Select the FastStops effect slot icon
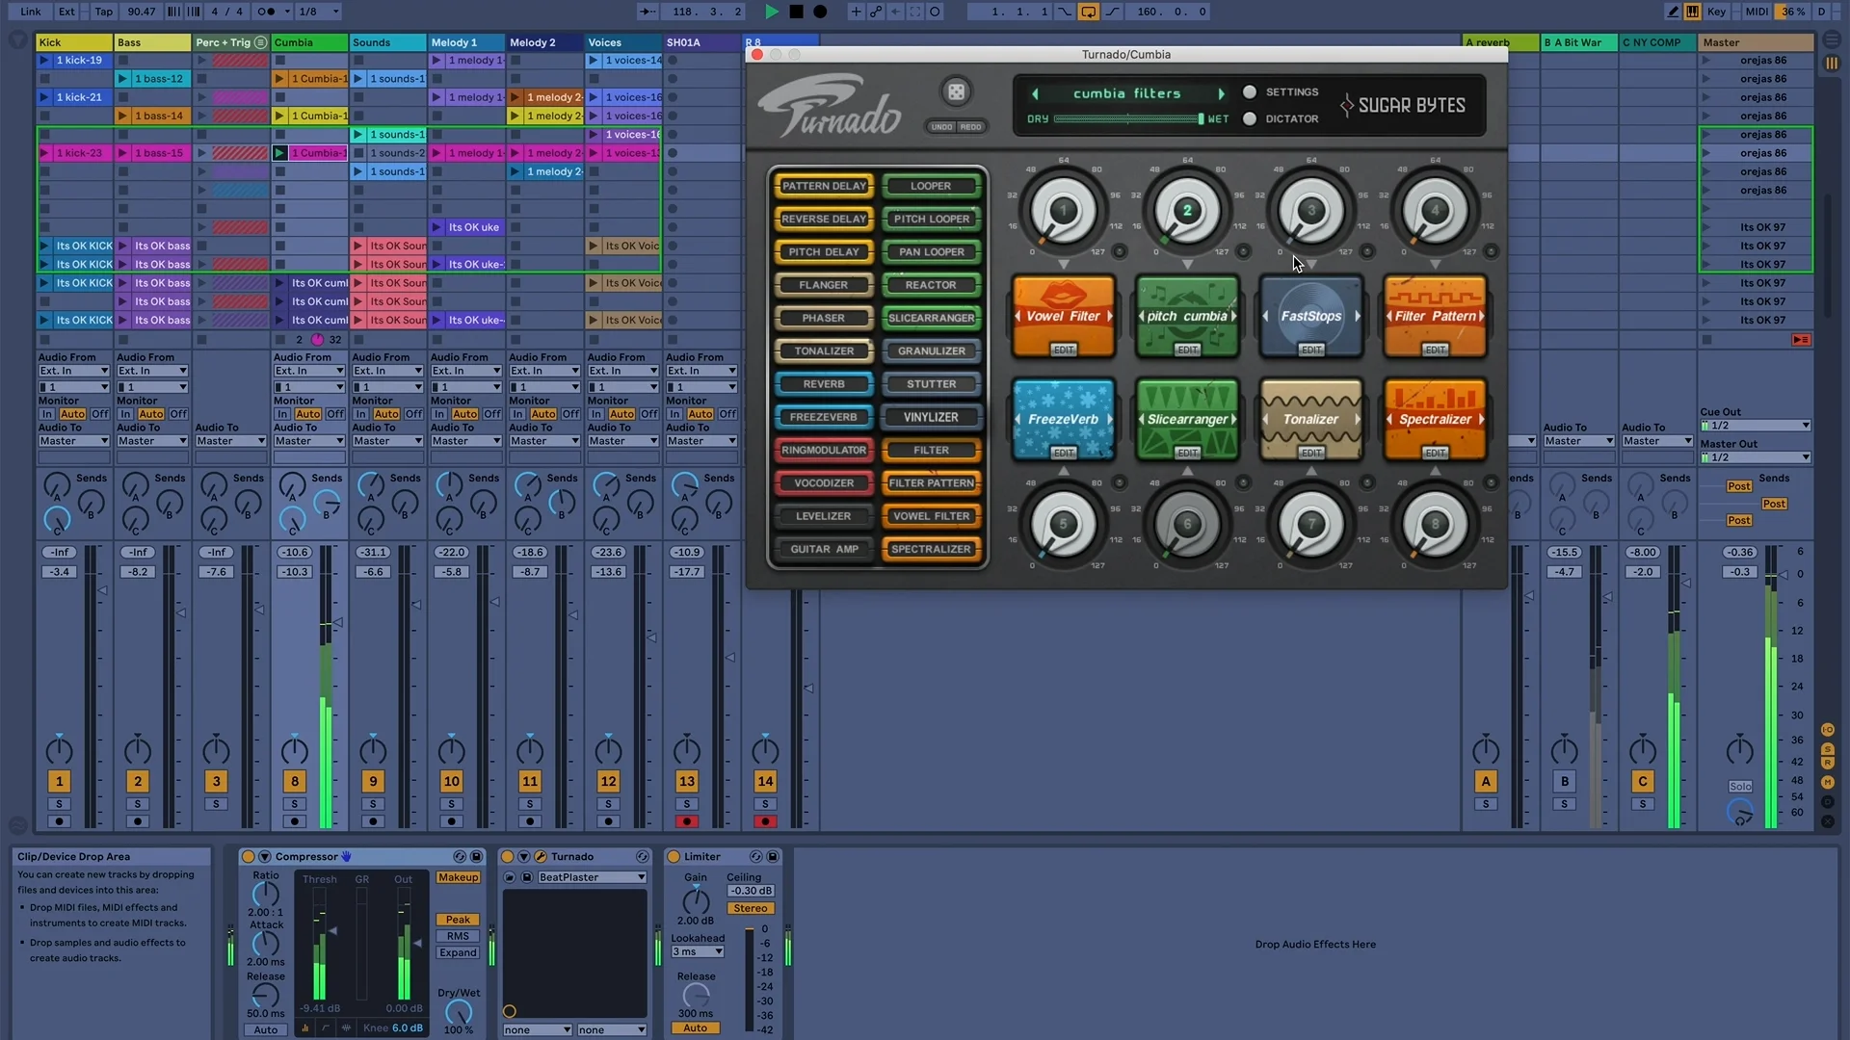 [1311, 316]
